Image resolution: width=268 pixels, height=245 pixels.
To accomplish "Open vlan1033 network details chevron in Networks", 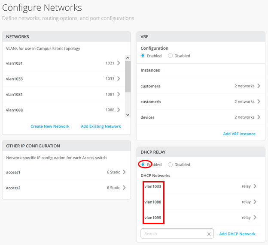I will 119,79.
